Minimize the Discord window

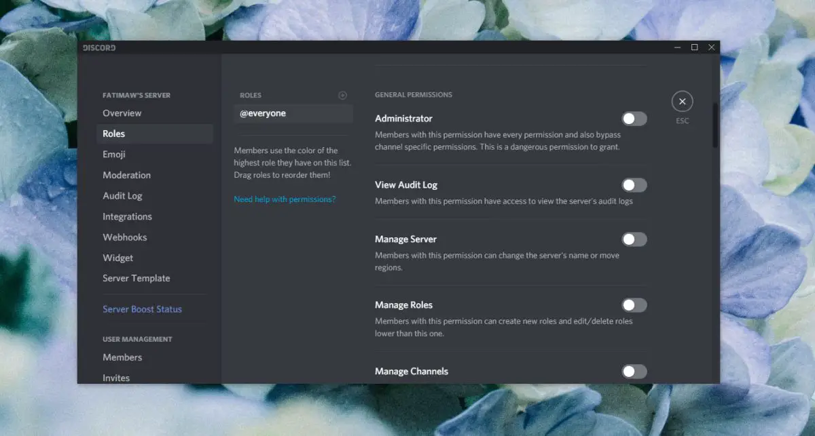point(677,47)
